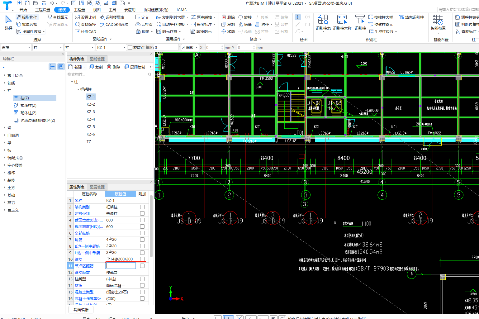Open 设置比例 set scale tool
The width and height of the screenshot is (479, 319).
pos(86,17)
